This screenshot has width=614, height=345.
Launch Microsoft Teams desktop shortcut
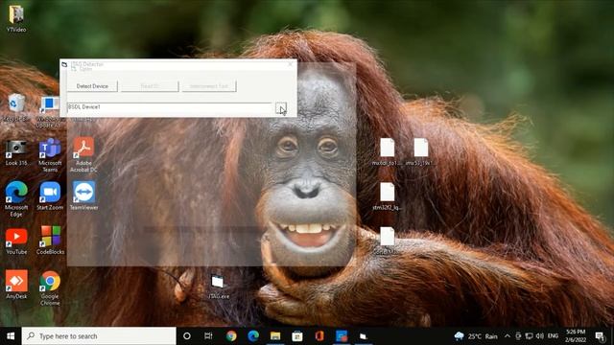50,155
